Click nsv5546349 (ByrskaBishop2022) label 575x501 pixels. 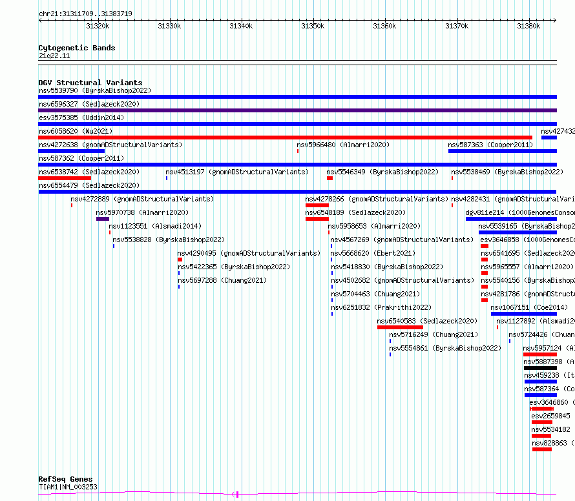(x=382, y=172)
